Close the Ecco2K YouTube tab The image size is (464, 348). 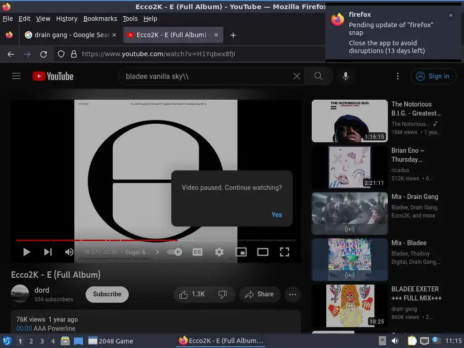pos(216,35)
